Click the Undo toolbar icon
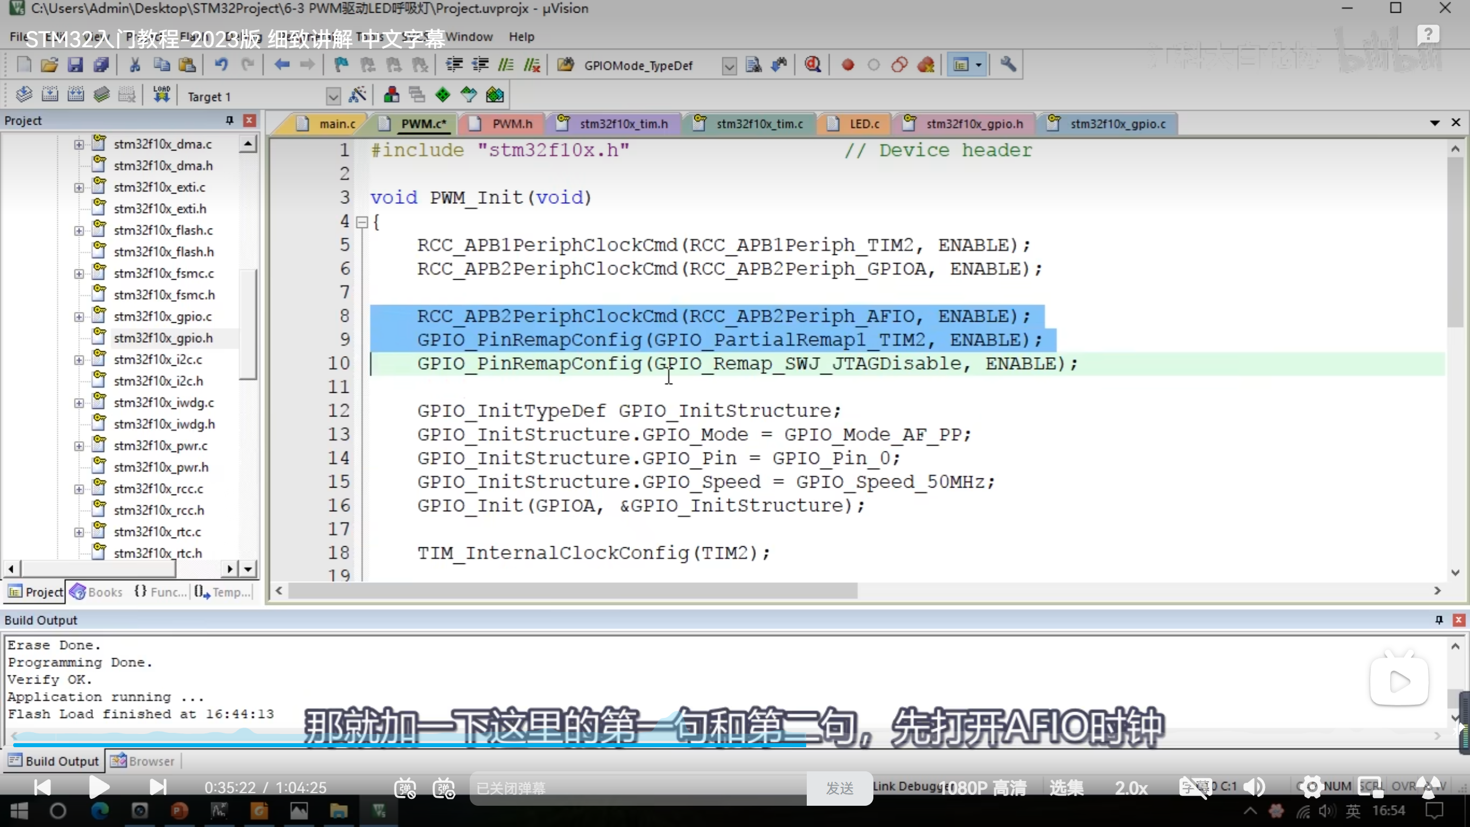Image resolution: width=1470 pixels, height=827 pixels. (x=221, y=65)
